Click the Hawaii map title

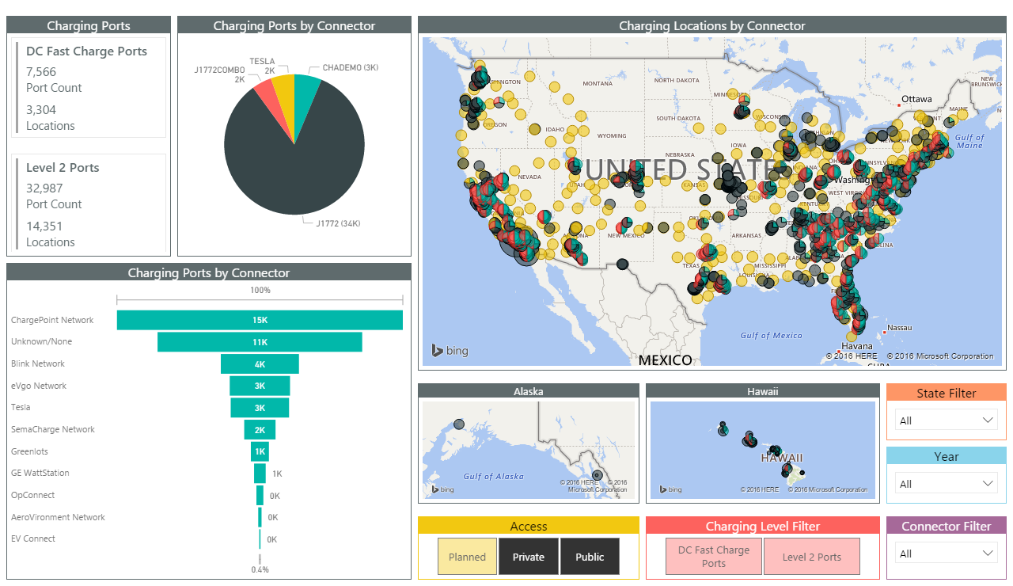[x=763, y=391]
